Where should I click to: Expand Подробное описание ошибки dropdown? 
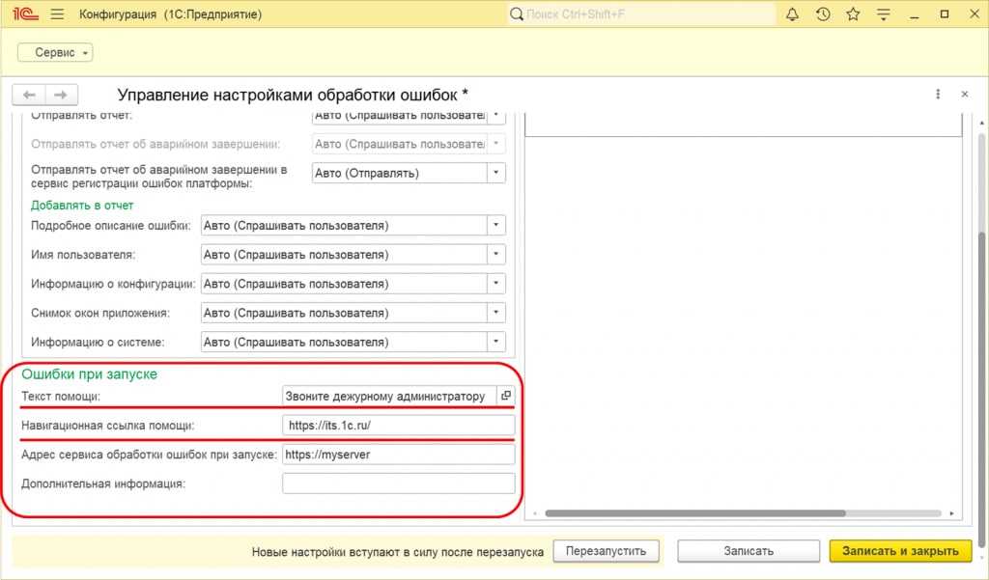pos(495,226)
